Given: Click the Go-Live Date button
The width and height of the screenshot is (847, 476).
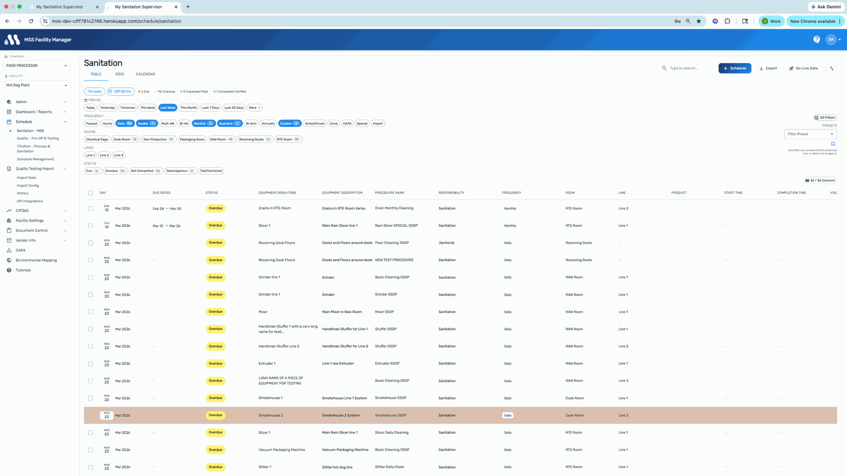Looking at the screenshot, I should pyautogui.click(x=804, y=68).
